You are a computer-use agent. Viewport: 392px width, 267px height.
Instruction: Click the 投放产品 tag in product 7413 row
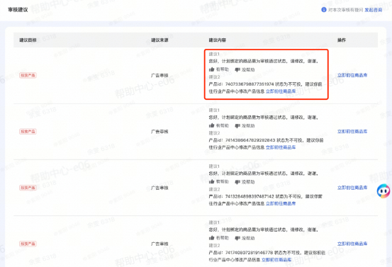28,188
